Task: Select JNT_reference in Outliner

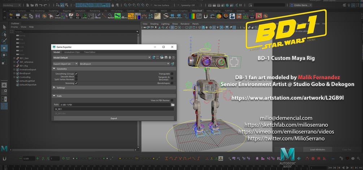Action: [26, 62]
